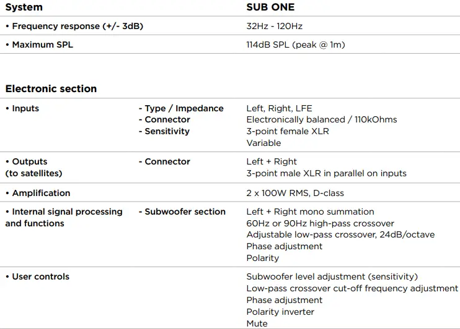460x329 pixels.
Task: Click the "2 x 100W RMS, D-class" value
Action: tap(295, 193)
